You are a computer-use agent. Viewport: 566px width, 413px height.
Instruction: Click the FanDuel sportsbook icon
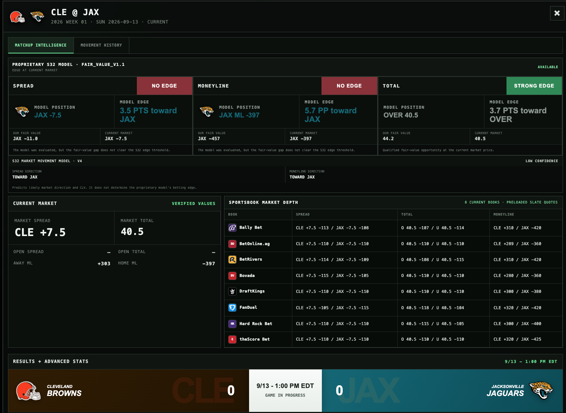click(x=232, y=308)
